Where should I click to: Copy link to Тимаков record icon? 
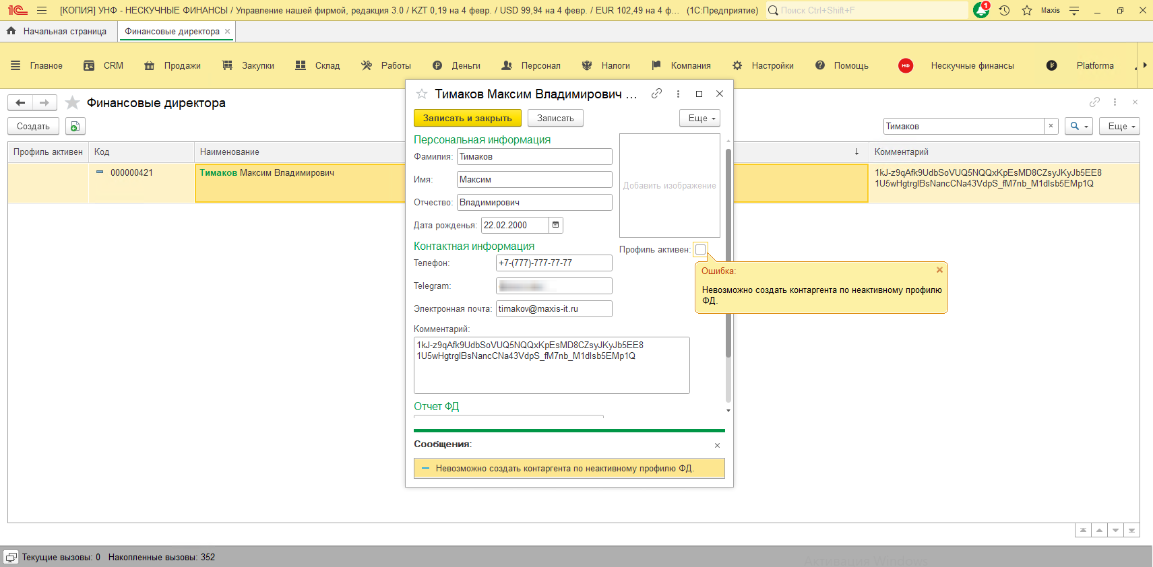pyautogui.click(x=656, y=94)
